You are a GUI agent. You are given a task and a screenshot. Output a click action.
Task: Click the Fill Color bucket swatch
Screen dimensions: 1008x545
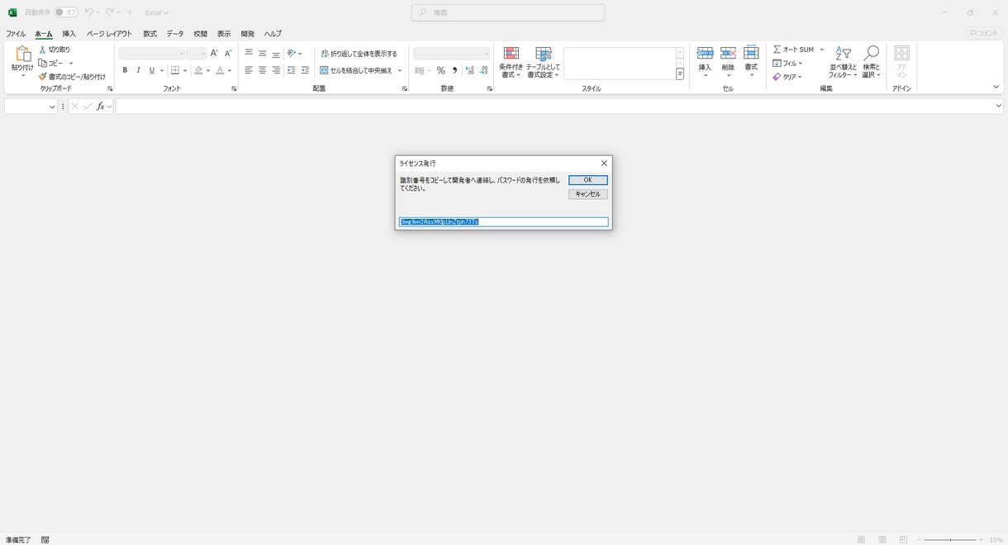(198, 70)
